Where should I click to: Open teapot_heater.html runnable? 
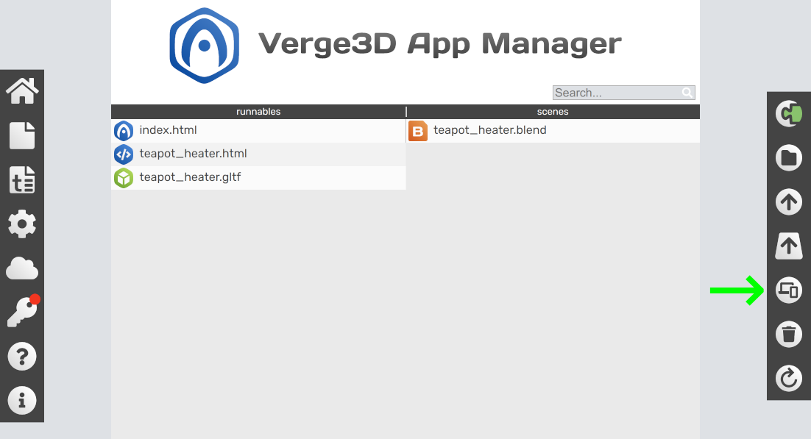(193, 154)
